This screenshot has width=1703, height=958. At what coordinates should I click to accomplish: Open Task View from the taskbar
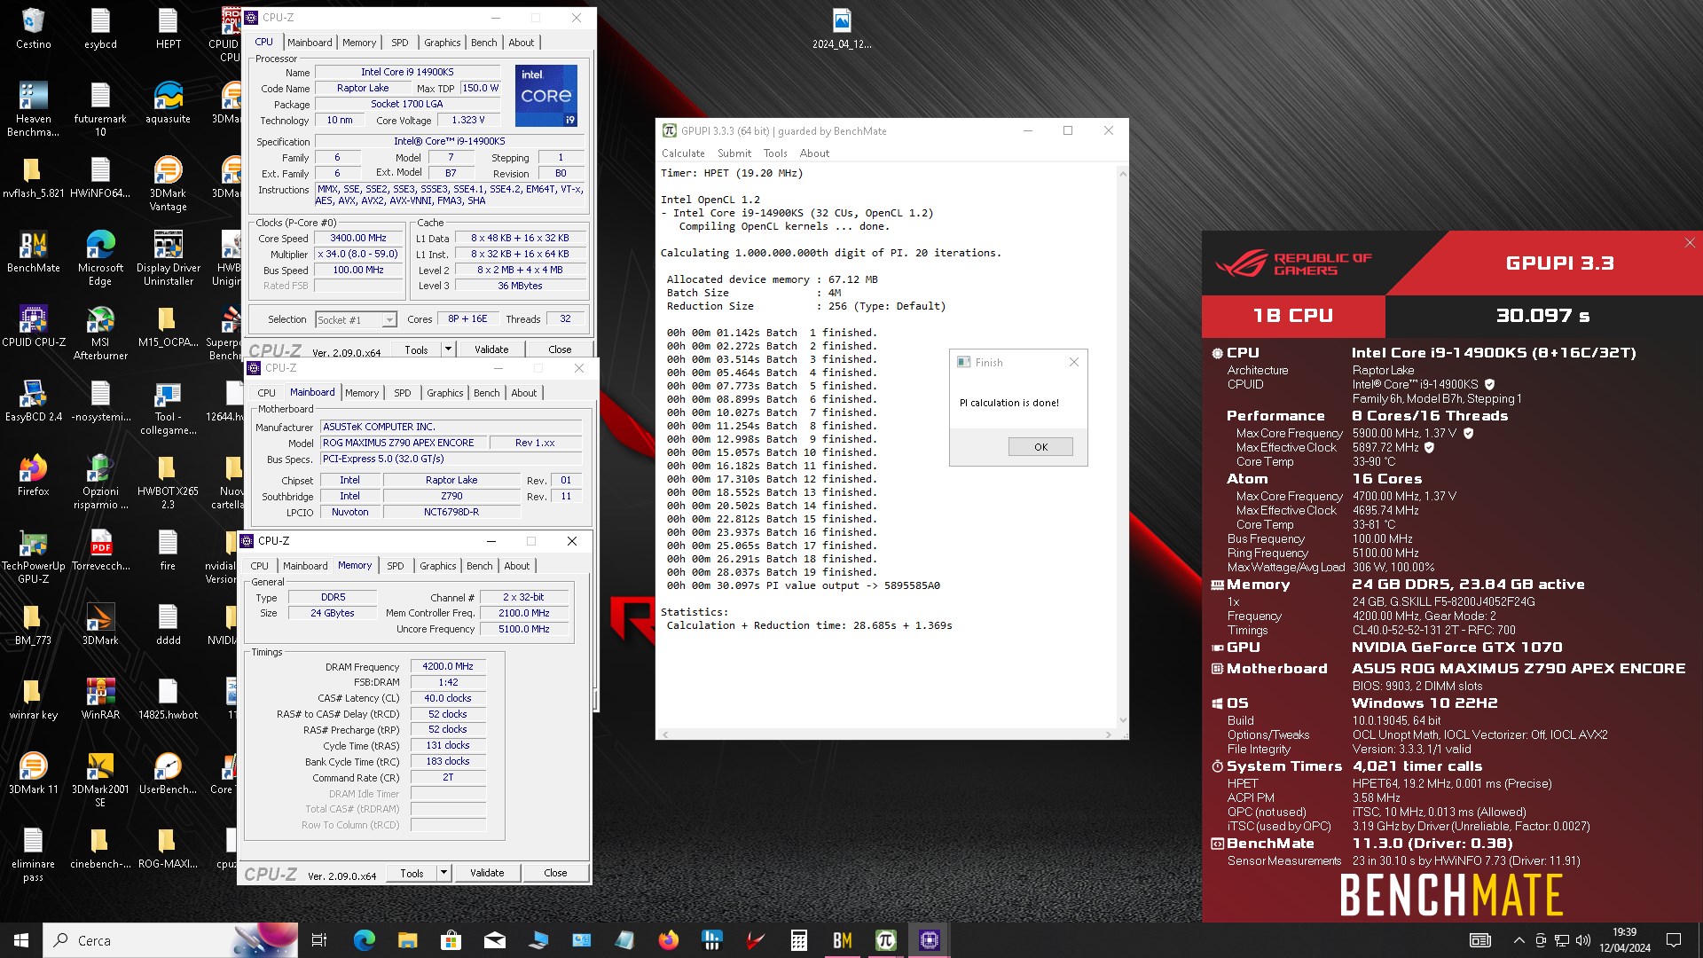tap(319, 940)
